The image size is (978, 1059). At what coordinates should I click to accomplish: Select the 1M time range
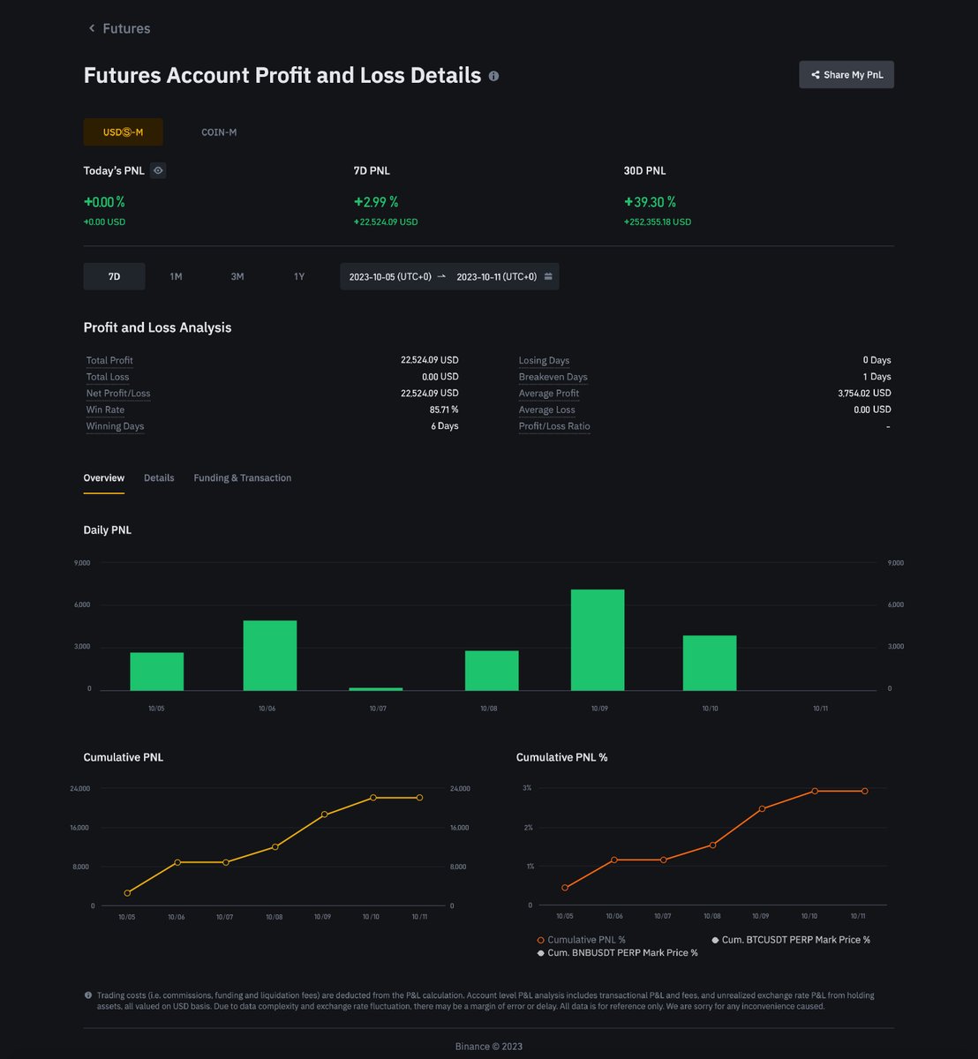[x=176, y=276]
